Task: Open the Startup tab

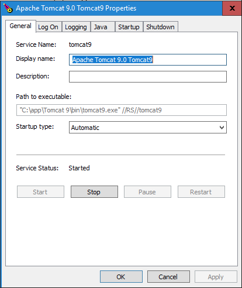Action: pyautogui.click(x=129, y=27)
